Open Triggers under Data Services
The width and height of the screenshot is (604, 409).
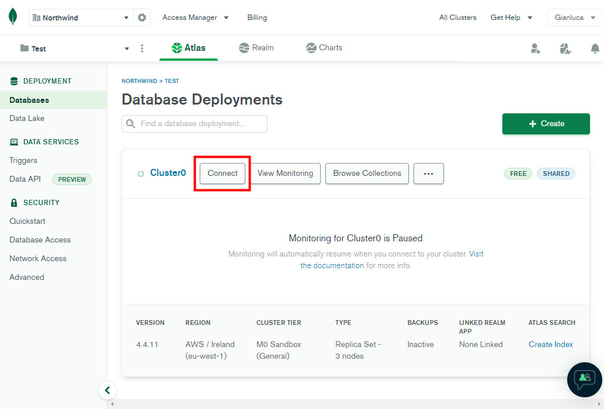(23, 160)
